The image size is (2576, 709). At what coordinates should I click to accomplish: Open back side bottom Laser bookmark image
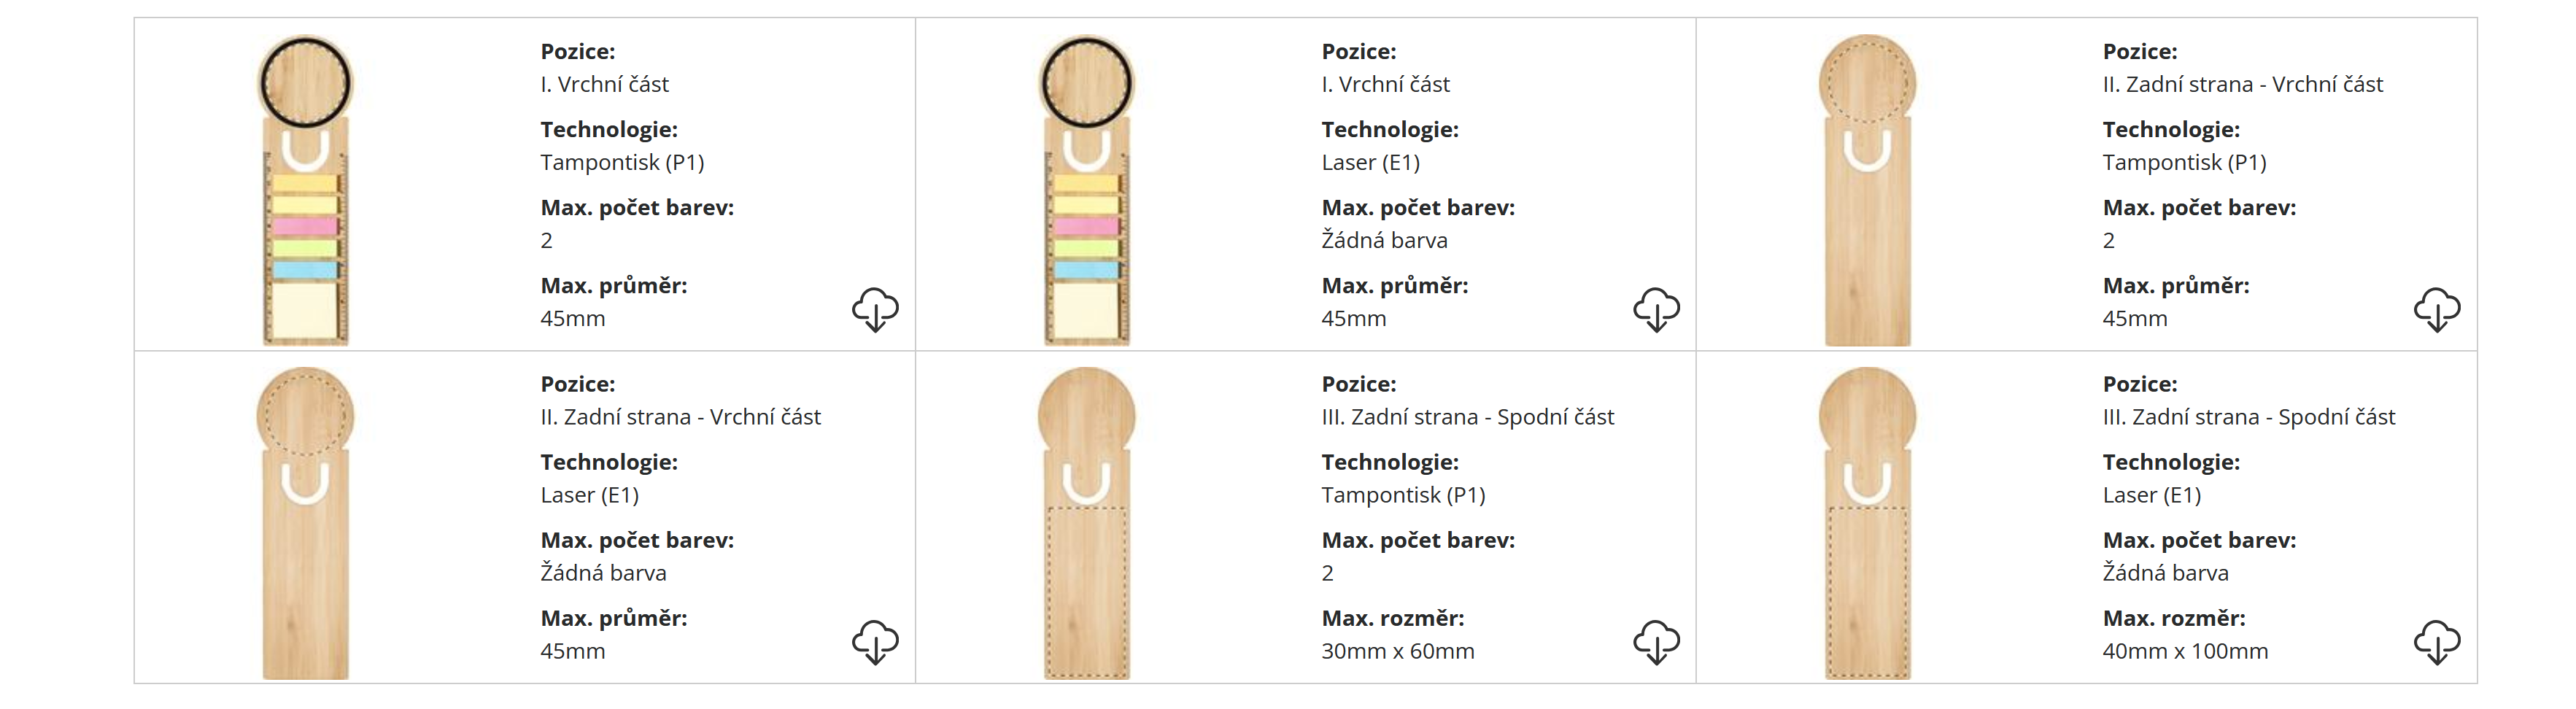point(1867,523)
